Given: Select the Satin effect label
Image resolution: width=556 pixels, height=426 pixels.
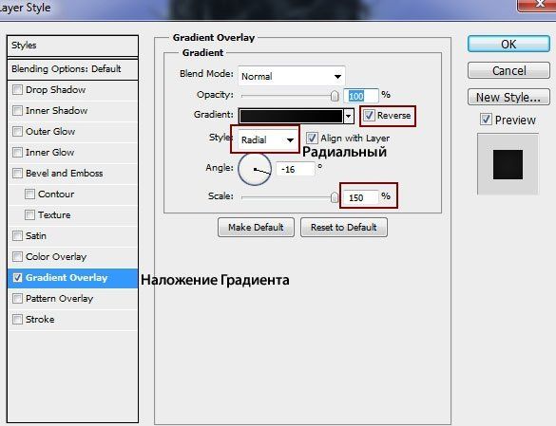Looking at the screenshot, I should coord(36,236).
